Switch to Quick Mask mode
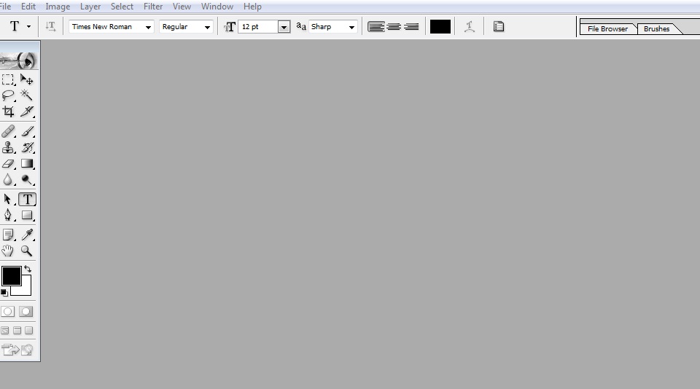Image resolution: width=700 pixels, height=389 pixels. (26, 311)
